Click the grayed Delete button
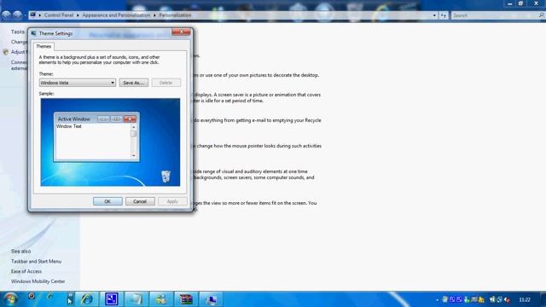Viewport: 546px width, 307px height. 166,83
